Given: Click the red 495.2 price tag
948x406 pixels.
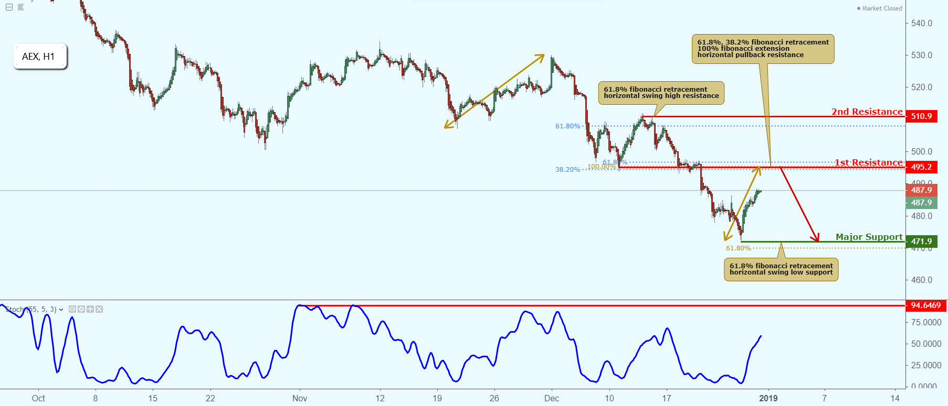Looking at the screenshot, I should 921,167.
